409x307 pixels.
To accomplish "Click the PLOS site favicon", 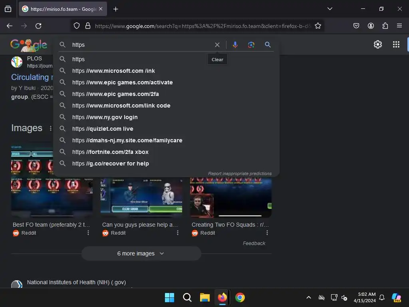I will click(17, 62).
